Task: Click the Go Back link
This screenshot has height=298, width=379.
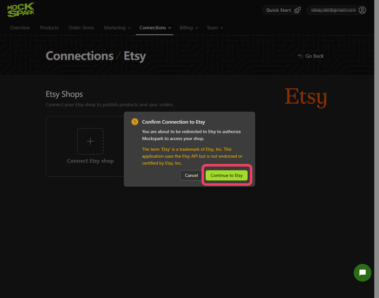Action: coord(311,56)
